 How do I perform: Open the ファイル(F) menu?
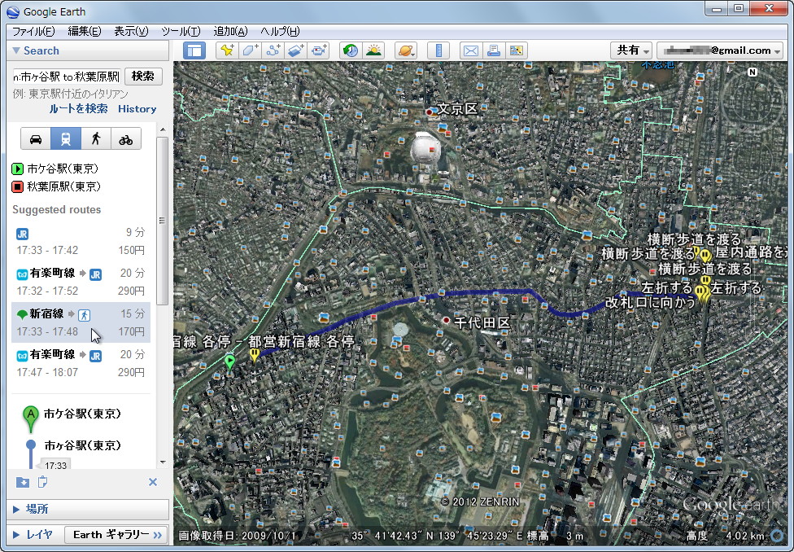(x=33, y=32)
